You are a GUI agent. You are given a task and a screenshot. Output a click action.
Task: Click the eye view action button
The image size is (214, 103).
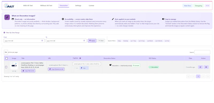click(x=206, y=67)
